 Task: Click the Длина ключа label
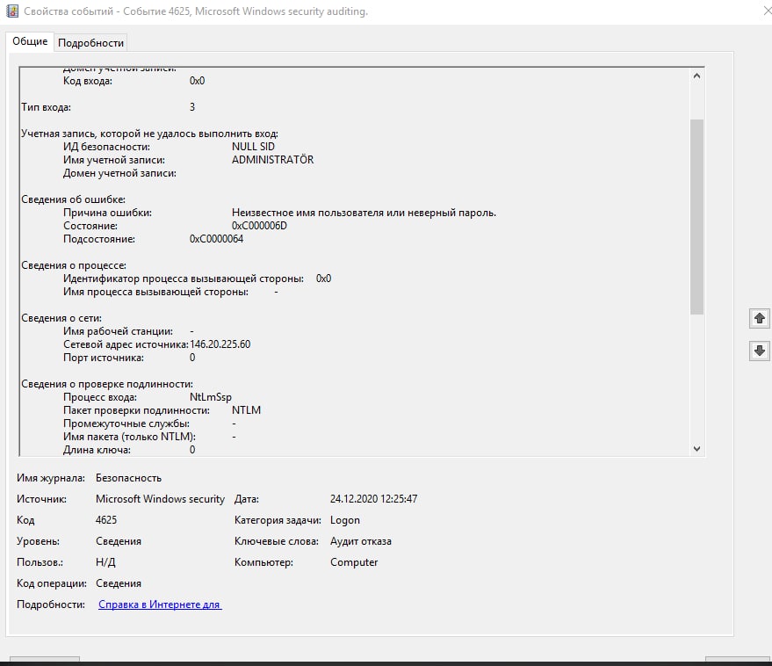tap(97, 450)
